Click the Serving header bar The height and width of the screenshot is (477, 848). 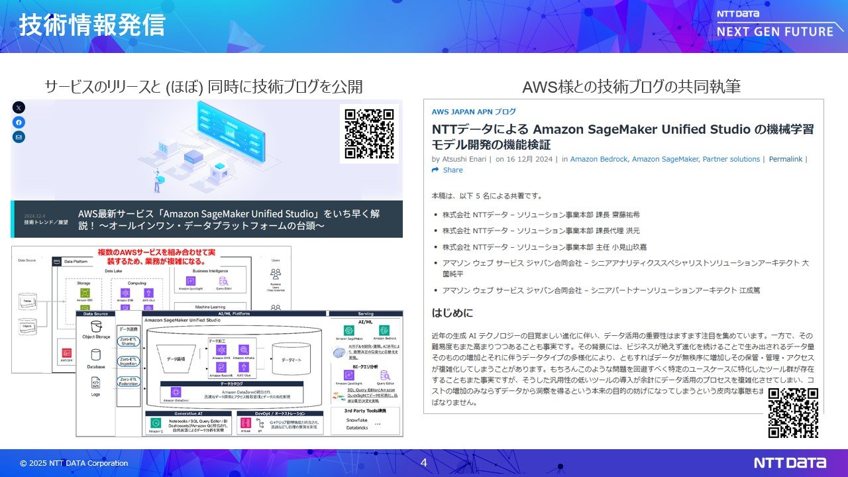click(366, 313)
